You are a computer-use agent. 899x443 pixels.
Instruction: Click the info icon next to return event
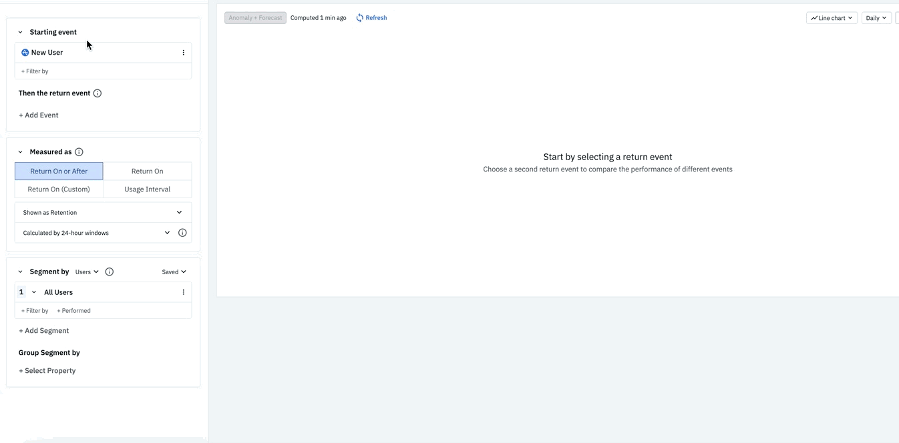[x=98, y=93]
